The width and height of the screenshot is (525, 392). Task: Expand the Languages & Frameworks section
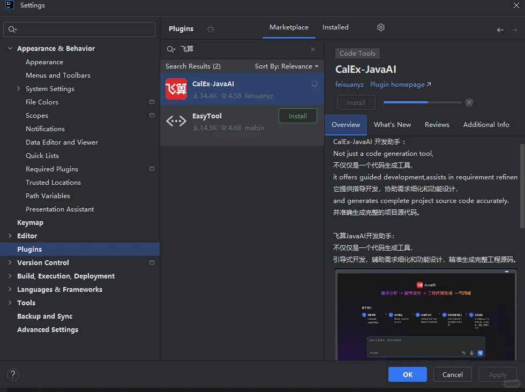(10, 289)
